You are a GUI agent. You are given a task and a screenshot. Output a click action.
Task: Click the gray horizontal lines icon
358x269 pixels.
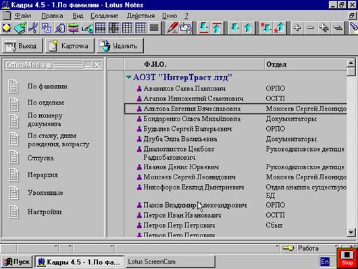tap(154, 28)
